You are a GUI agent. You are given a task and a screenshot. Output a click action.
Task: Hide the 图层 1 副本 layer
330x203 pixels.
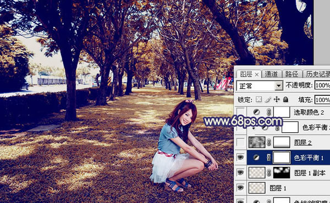pos(241,172)
